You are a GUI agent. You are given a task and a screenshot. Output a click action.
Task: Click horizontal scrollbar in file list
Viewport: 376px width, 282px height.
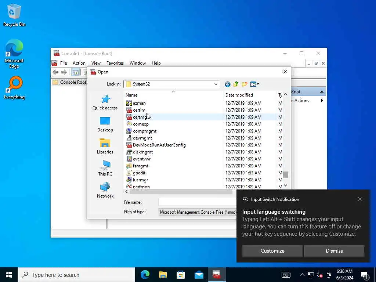tap(181, 192)
